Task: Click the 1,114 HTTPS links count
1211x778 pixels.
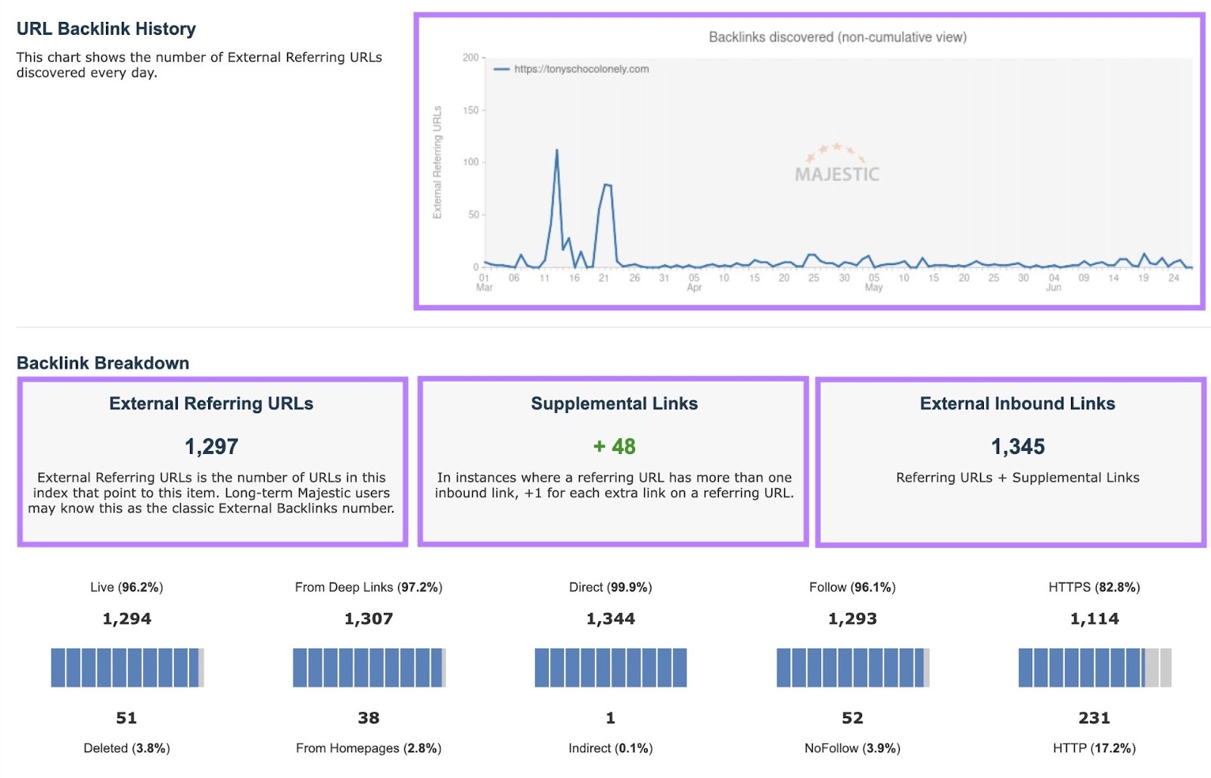Action: 1094,619
